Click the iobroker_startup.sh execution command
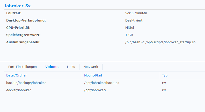Image resolution: width=205 pixels, height=112 pixels. tap(160, 42)
